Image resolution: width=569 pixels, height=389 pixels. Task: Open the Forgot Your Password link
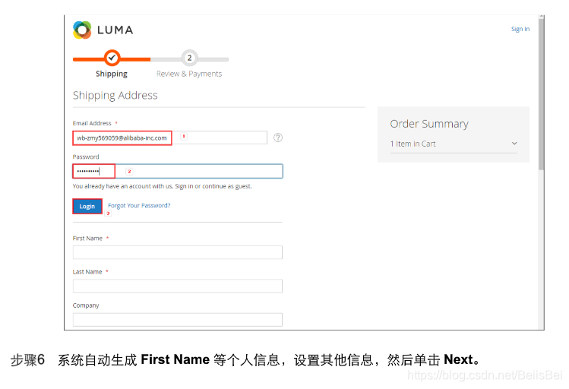139,205
